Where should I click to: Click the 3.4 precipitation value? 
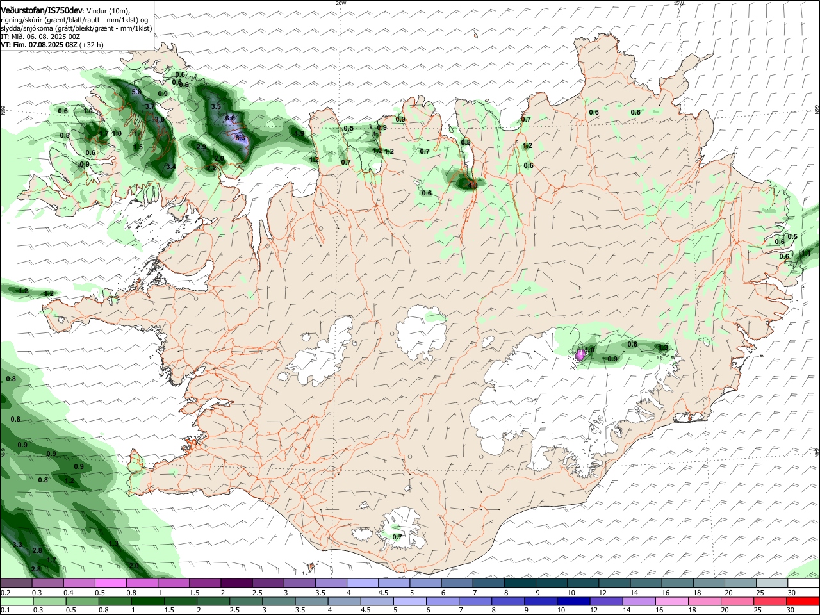[170, 167]
